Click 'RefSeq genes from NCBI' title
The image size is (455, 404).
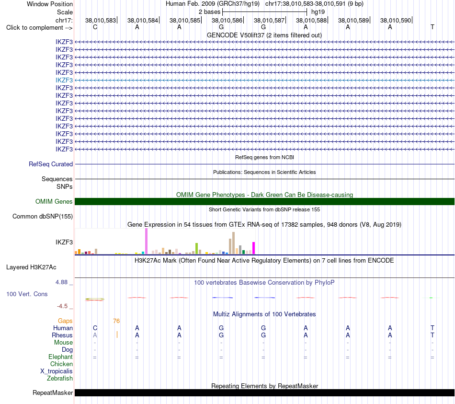coord(264,157)
